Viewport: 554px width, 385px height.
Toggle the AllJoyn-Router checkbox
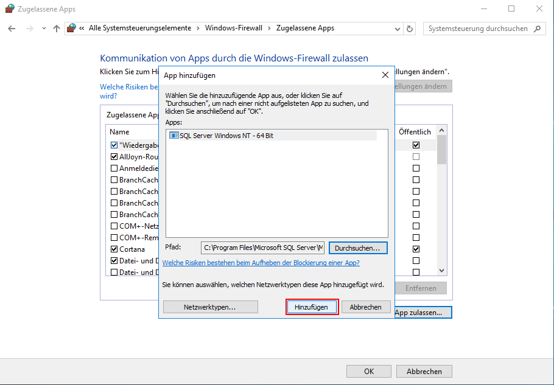pos(114,157)
